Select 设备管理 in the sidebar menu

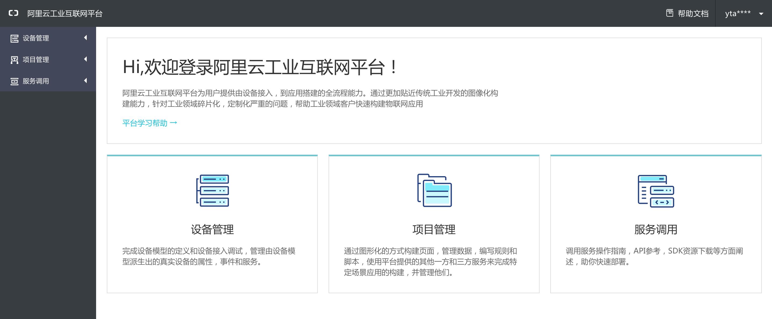pos(36,38)
